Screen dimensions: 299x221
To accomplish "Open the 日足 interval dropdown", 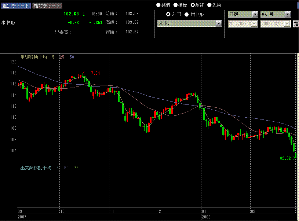I will 255,14.
